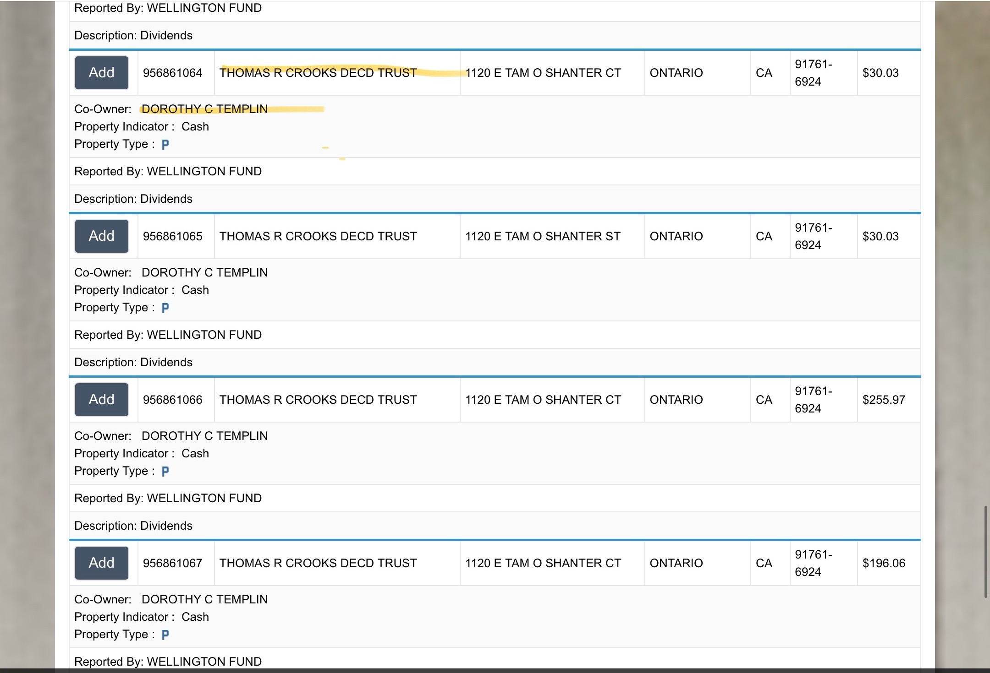Viewport: 990px width, 673px height.
Task: Click co-owner name under property 956861066
Action: tap(204, 436)
